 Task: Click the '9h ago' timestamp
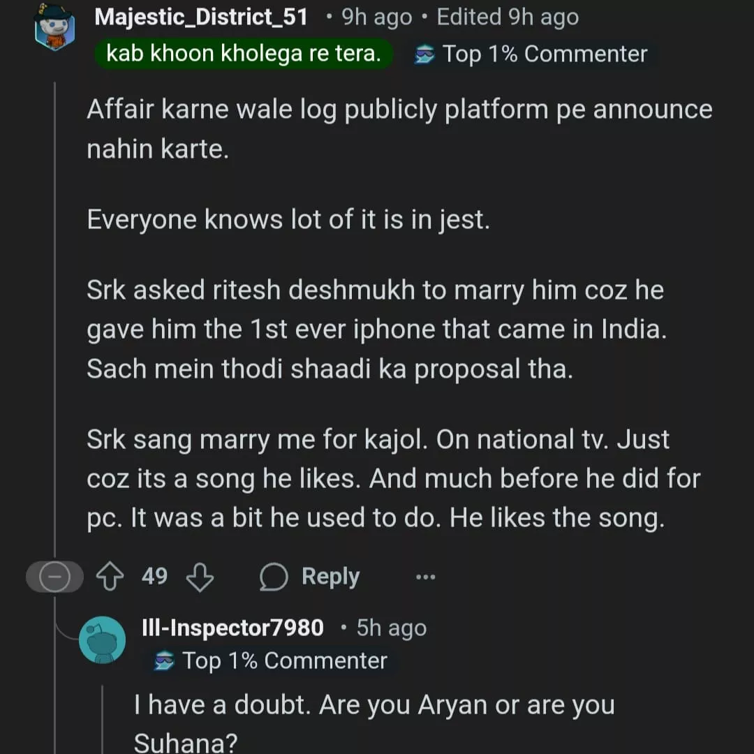click(x=376, y=17)
